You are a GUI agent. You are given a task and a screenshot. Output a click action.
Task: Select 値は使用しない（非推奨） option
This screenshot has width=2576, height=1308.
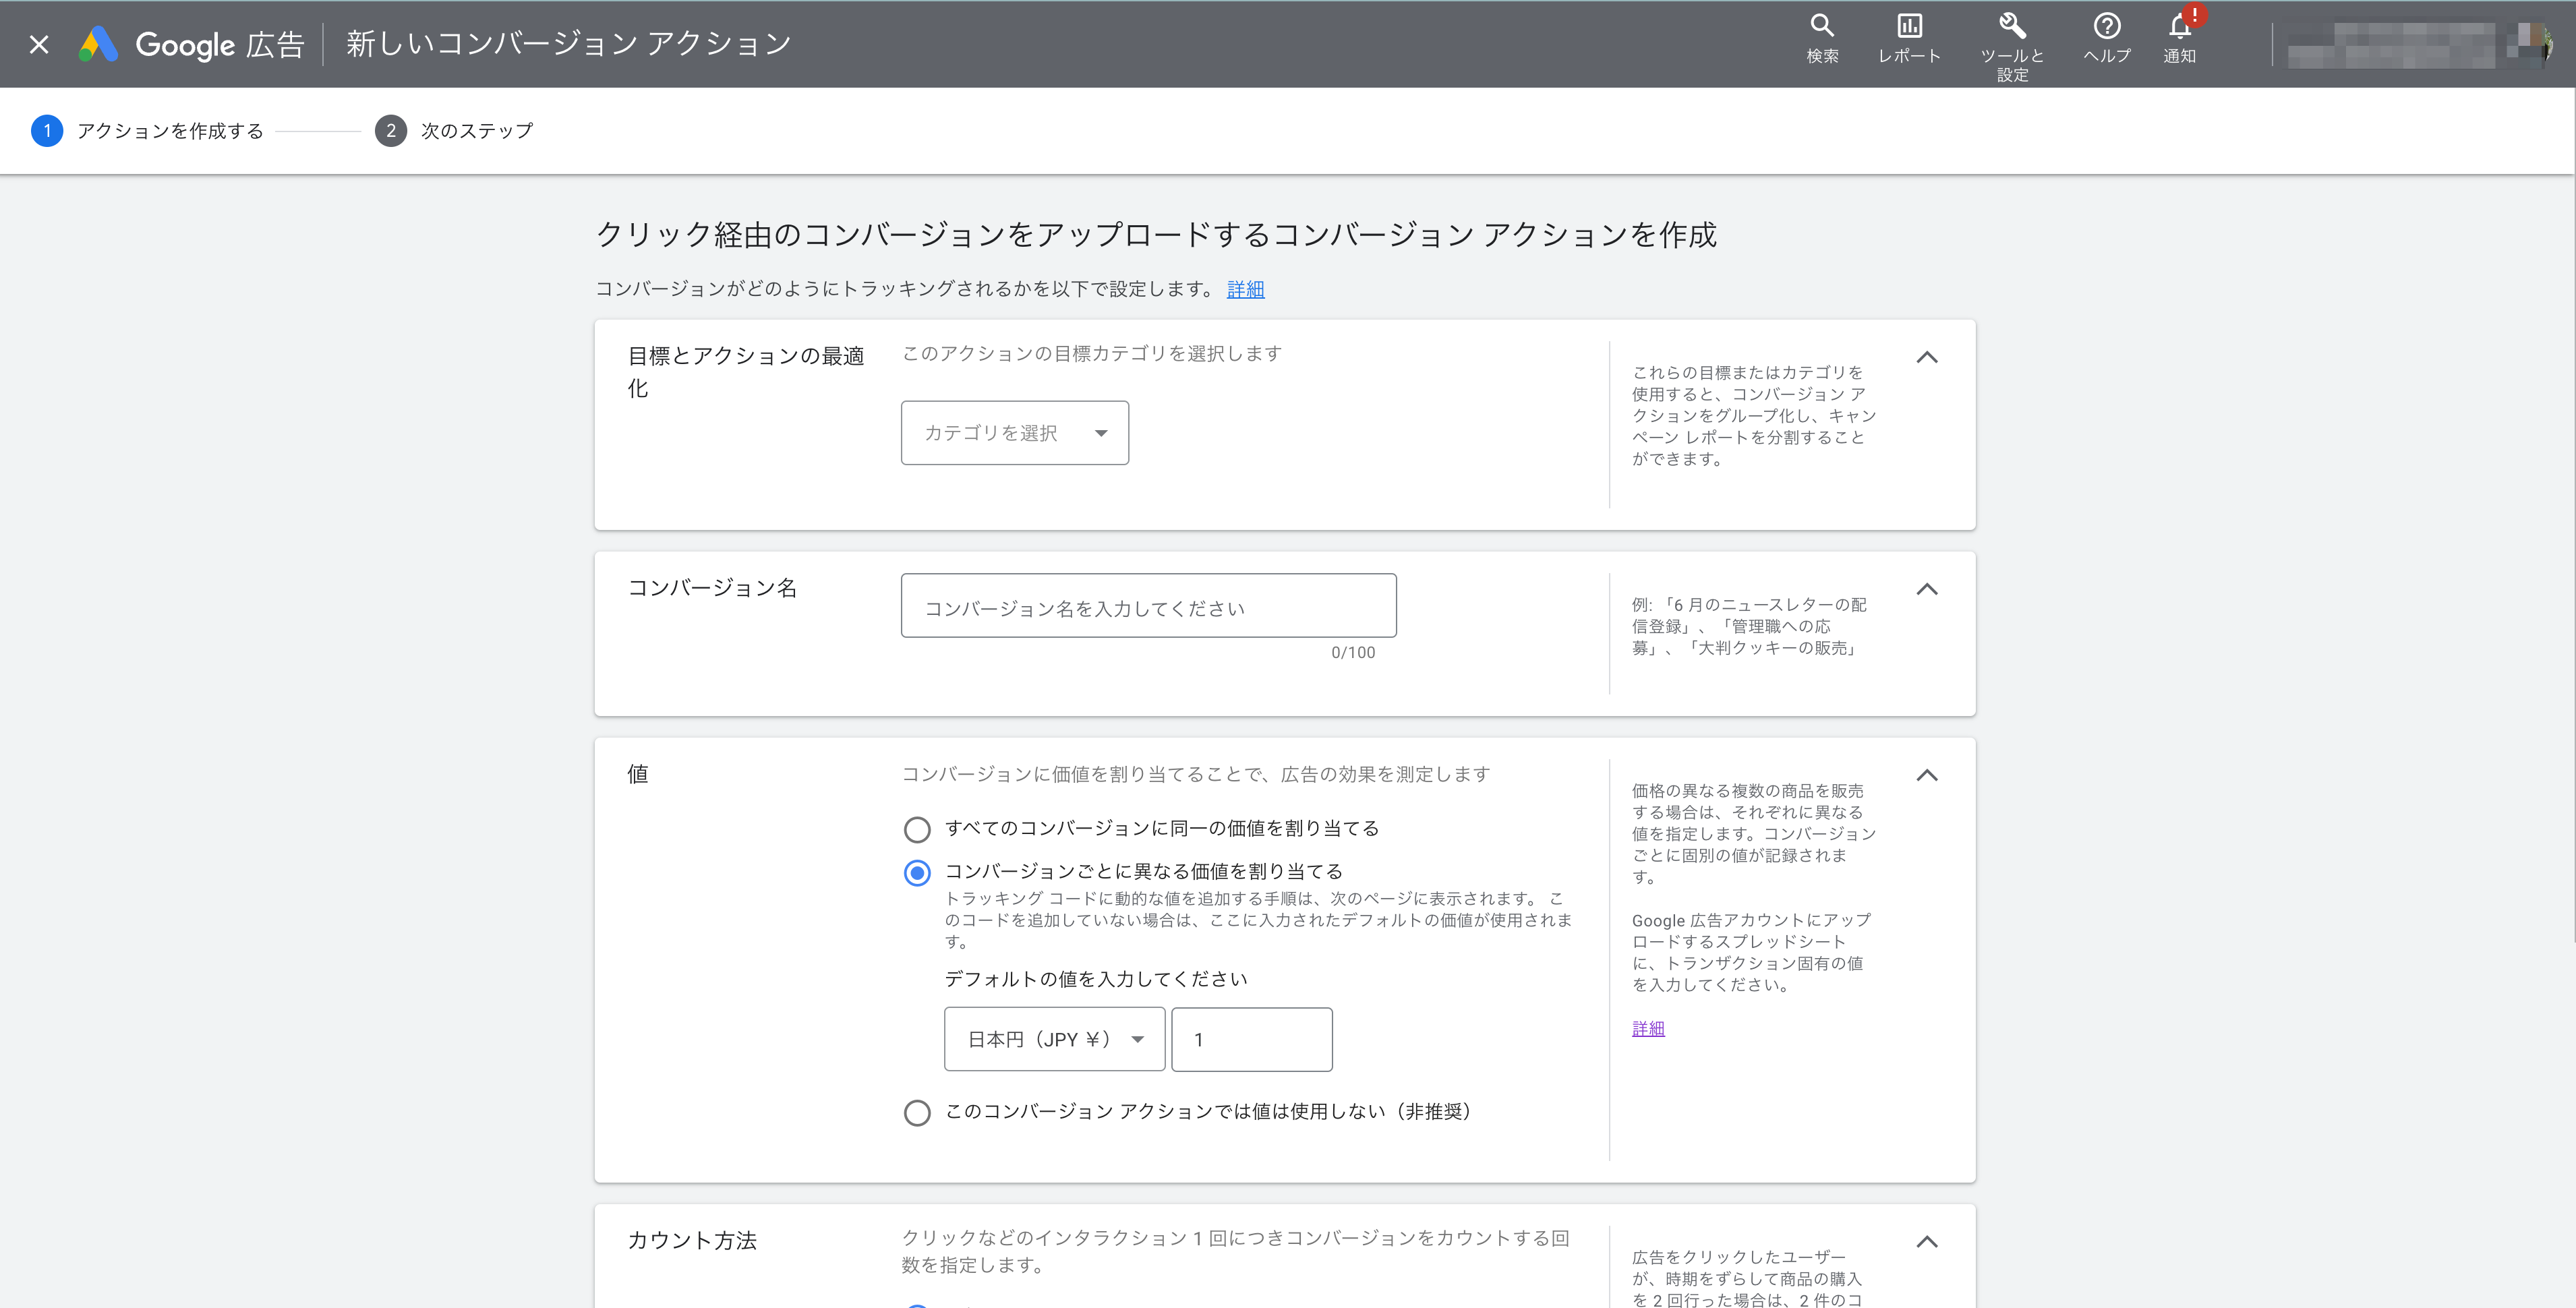(x=917, y=1113)
